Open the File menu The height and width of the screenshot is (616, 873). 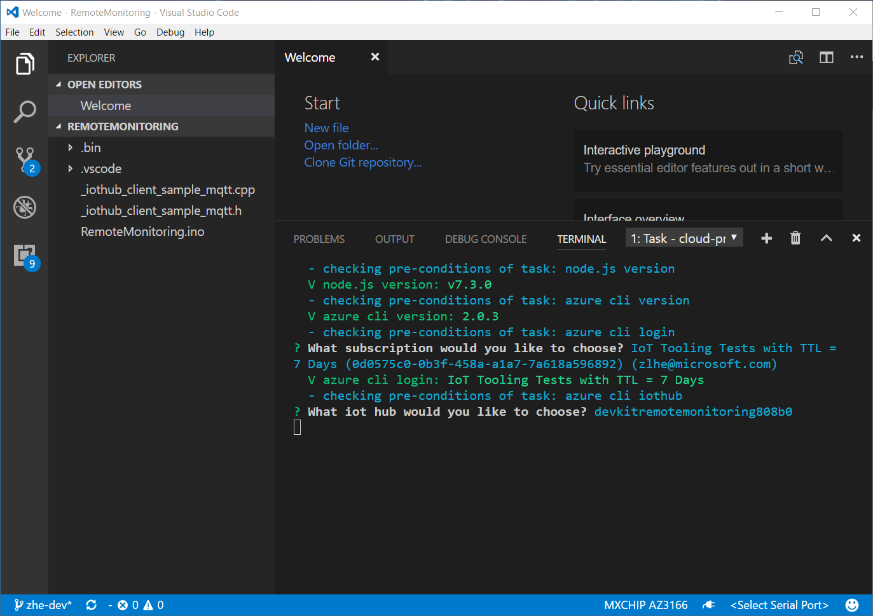click(13, 32)
